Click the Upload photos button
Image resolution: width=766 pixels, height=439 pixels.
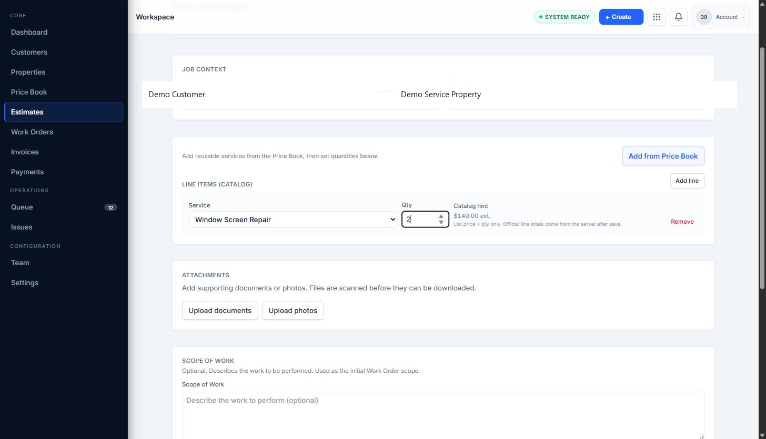293,310
